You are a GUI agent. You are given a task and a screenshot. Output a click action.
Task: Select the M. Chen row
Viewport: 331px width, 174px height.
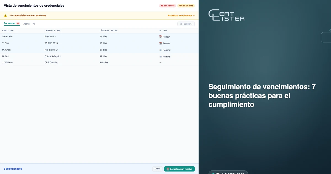coord(99,50)
